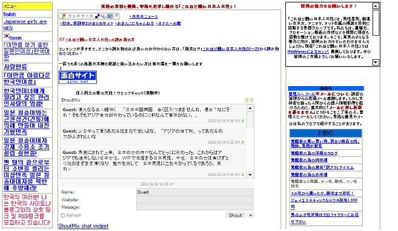The width and height of the screenshot is (398, 231).
Task: Click the ブックマーク bookmark button label
Action: 80,16
